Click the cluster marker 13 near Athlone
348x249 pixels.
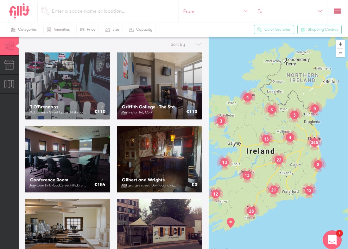coord(266,139)
